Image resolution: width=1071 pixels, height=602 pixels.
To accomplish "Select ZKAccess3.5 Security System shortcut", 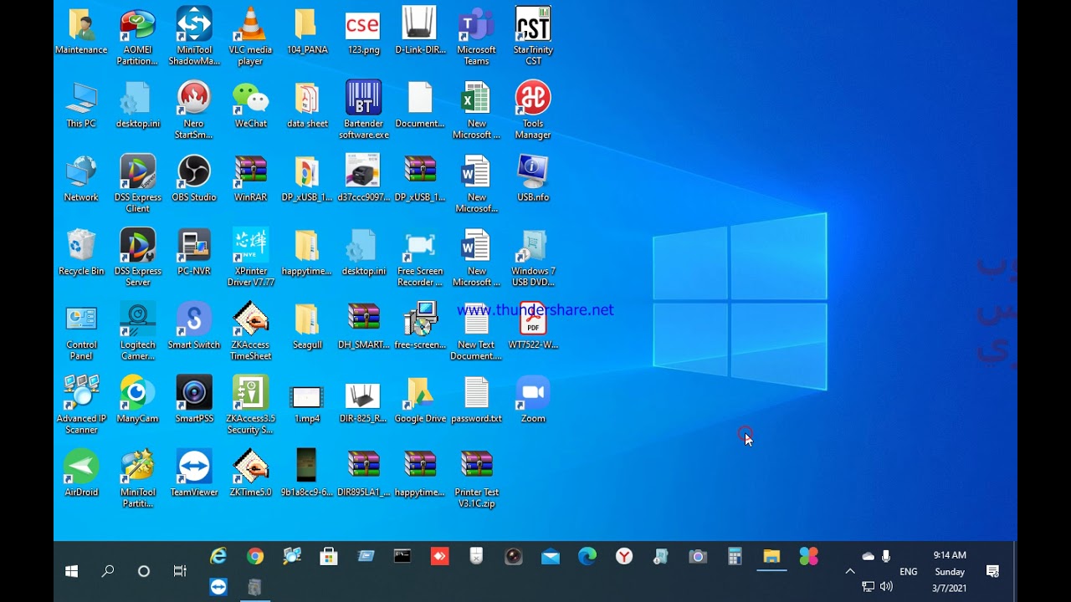I will coord(250,406).
